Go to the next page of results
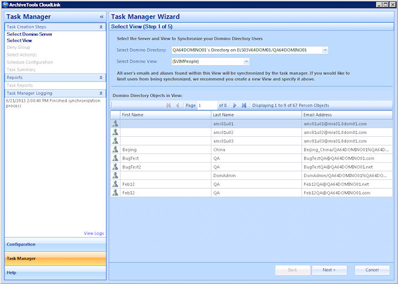Viewport: 398px width, 284px height. (x=235, y=105)
